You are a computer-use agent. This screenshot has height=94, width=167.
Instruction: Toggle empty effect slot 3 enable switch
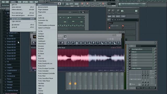[x=153, y=55]
